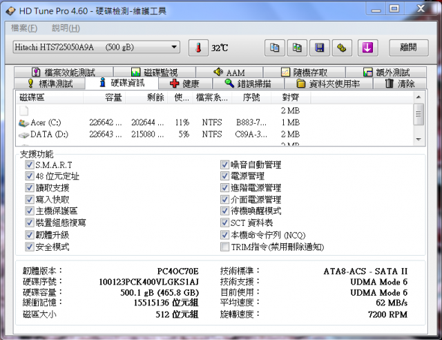Toggle the 噪音自動管理 checkbox
Viewport: 442px width, 340px height.
click(224, 164)
